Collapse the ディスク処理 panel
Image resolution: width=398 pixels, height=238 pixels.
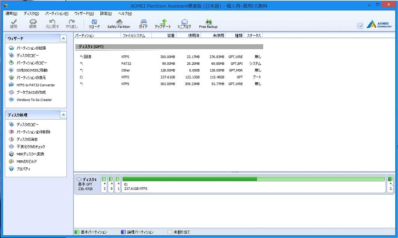click(x=63, y=115)
